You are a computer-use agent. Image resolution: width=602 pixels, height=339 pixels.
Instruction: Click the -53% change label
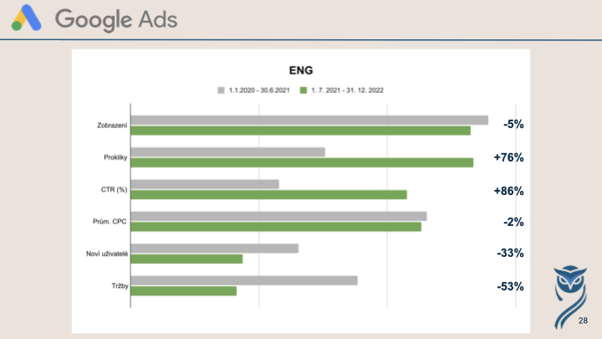(x=510, y=286)
